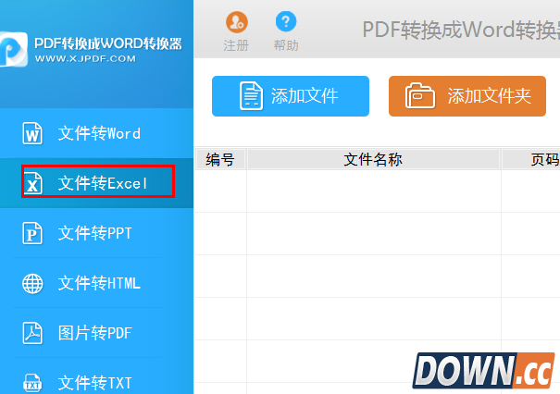Click the PDF转换成WORD转换器 logo title text
The height and width of the screenshot is (394, 560).
coord(108,43)
